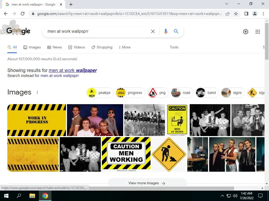Screen dimensions: 269x201
Task: Click the vertical page scrollbar thumb
Action: tap(267, 41)
